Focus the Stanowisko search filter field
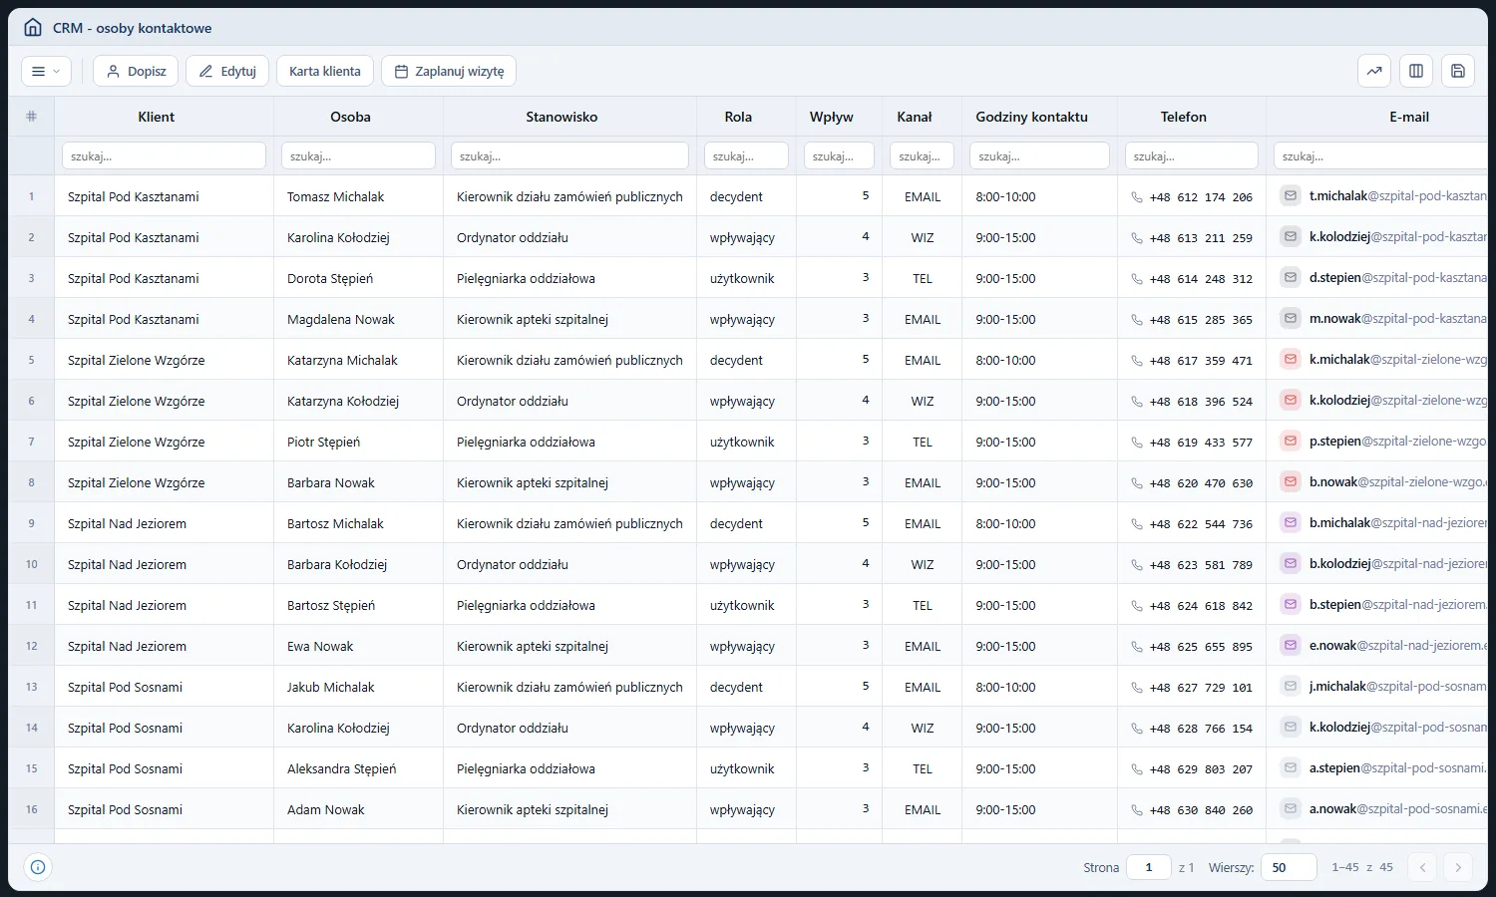1496x897 pixels. 569,155
